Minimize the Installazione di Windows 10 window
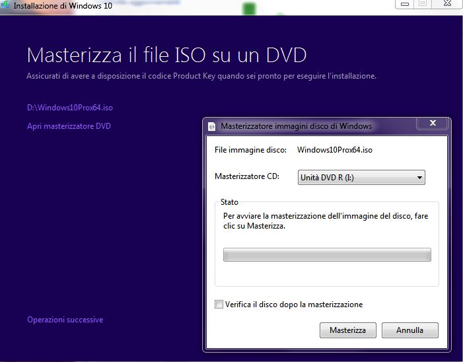This screenshot has width=463, height=362. [x=405, y=4]
